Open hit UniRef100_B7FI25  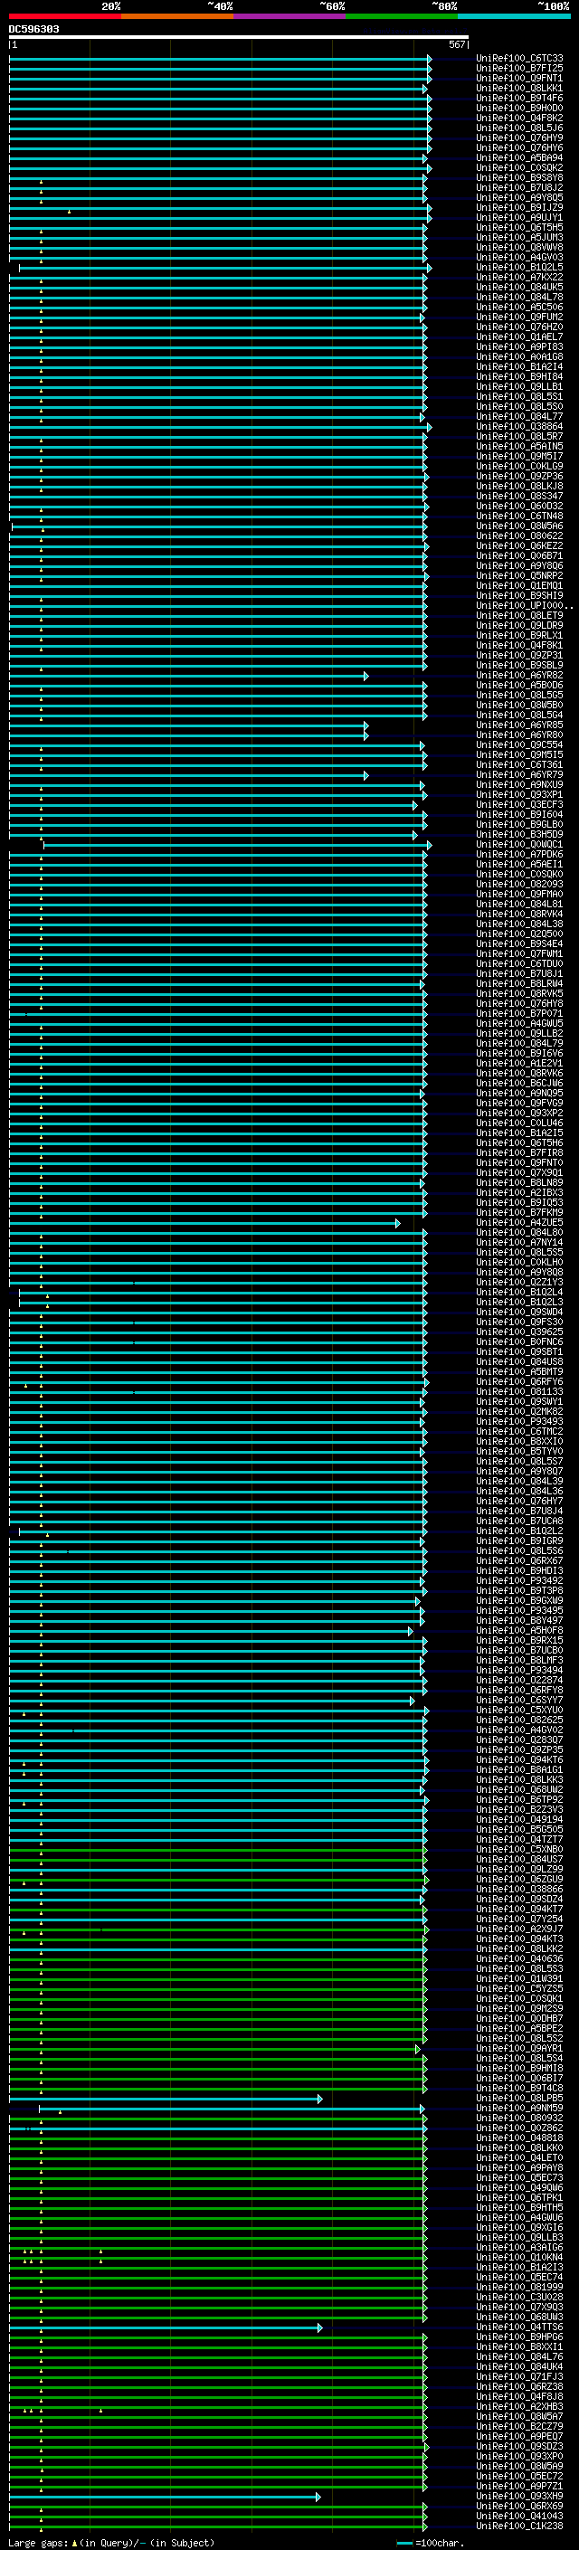pos(519,69)
